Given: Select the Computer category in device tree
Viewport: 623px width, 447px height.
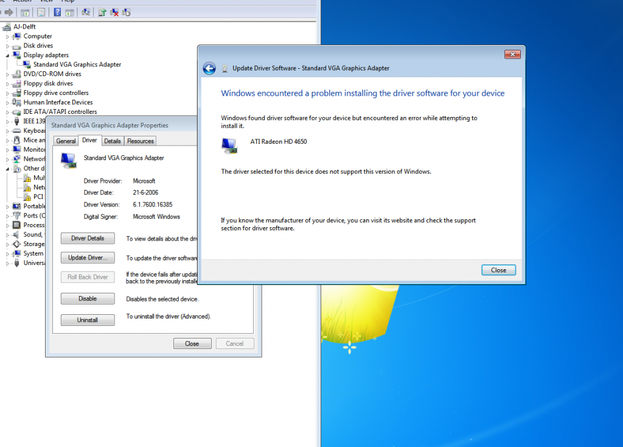Looking at the screenshot, I should click(37, 36).
